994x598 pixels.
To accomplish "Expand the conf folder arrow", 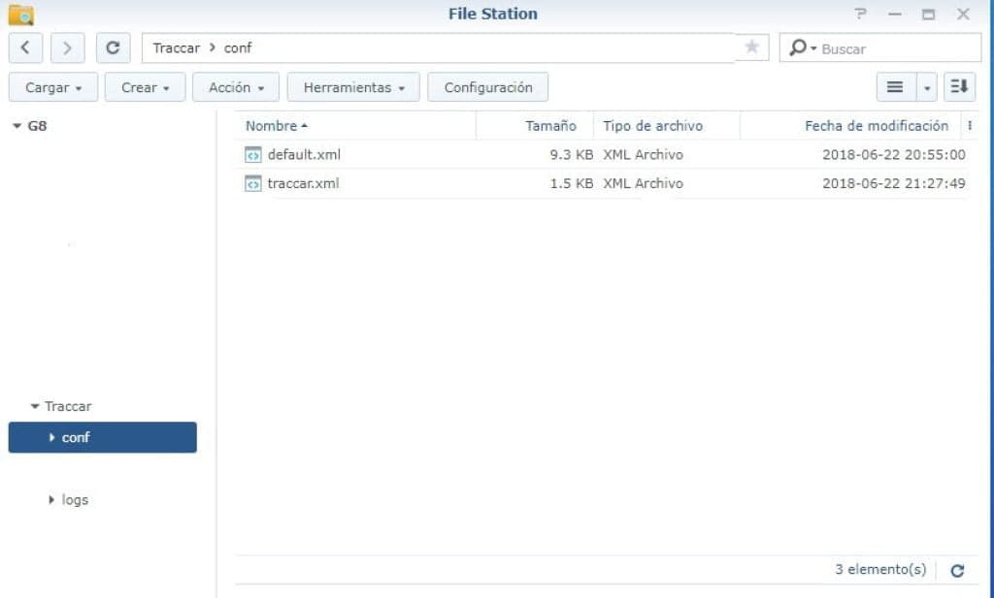I will pyautogui.click(x=52, y=437).
